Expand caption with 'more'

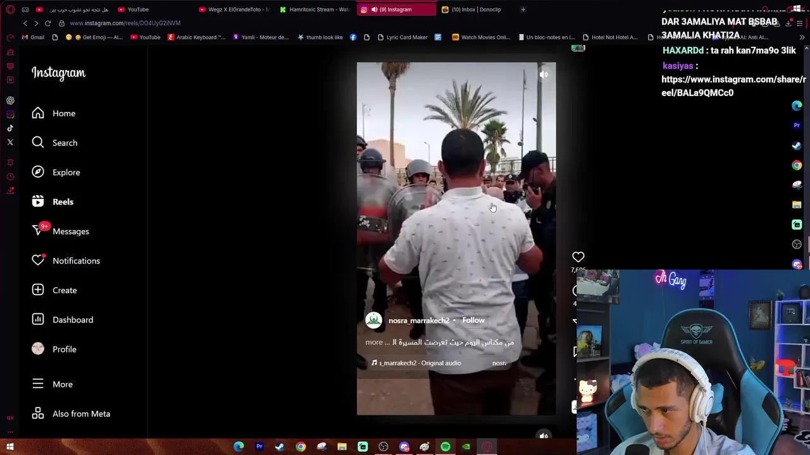374,343
